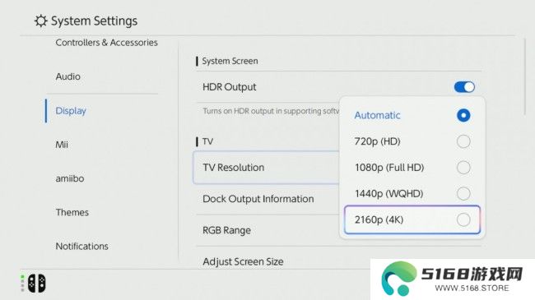Select the Display sidebar category
Viewport: 535px width, 300px height.
tap(71, 111)
